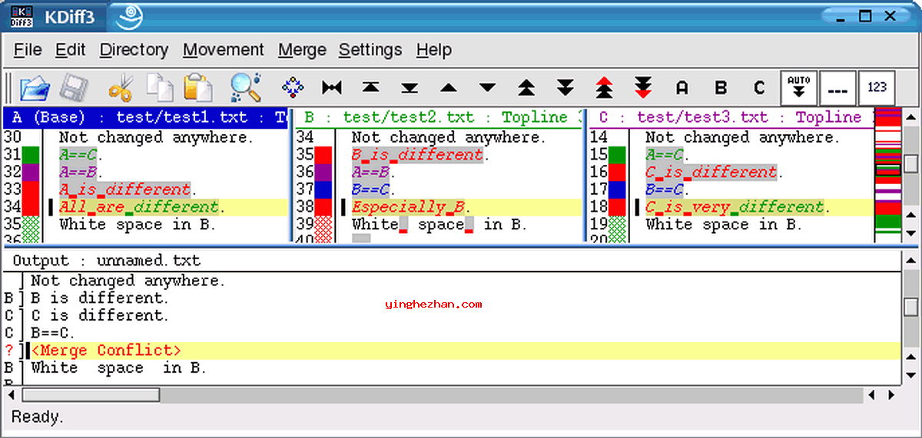The width and height of the screenshot is (922, 438).
Task: Toggle show line numbers 123 button
Action: point(877,87)
